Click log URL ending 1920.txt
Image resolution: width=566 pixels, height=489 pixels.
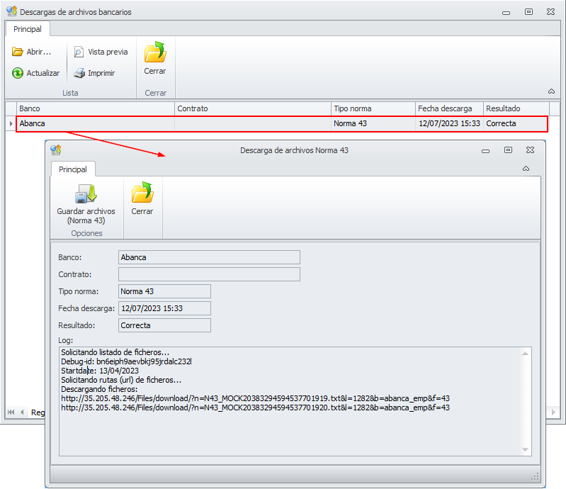(255, 407)
